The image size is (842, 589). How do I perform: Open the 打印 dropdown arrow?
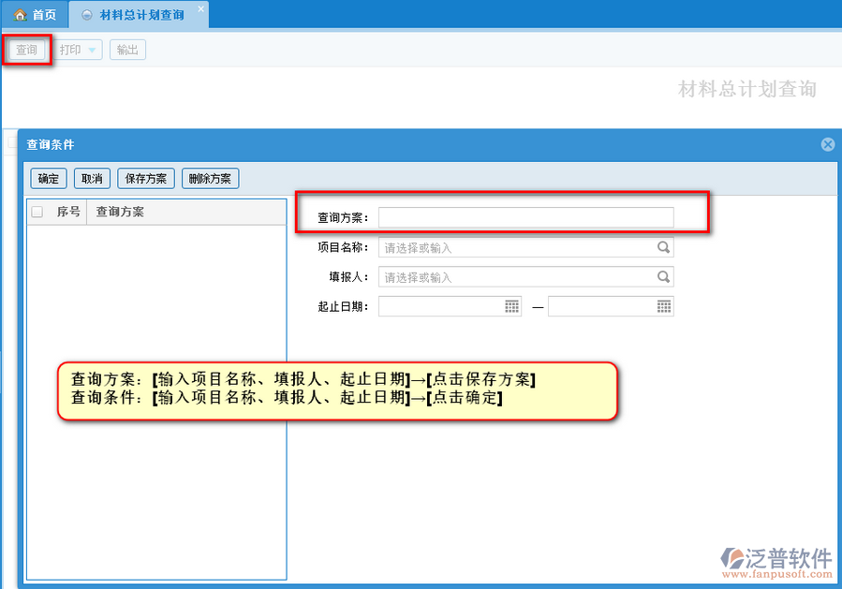[92, 51]
